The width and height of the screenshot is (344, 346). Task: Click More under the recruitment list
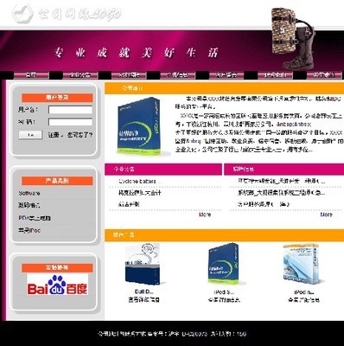coord(326,215)
